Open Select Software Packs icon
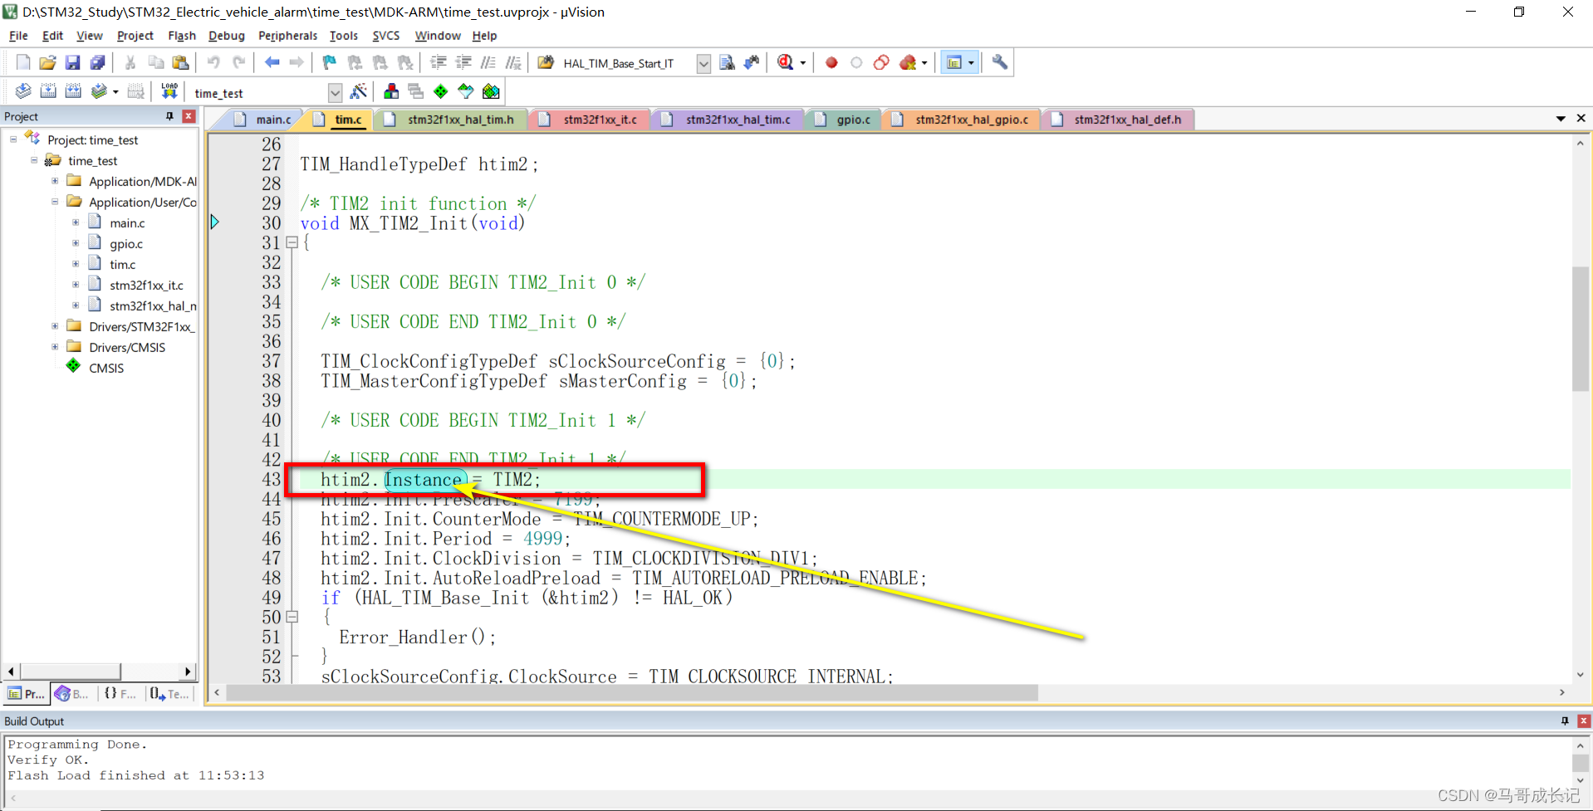1593x811 pixels. coord(466,91)
